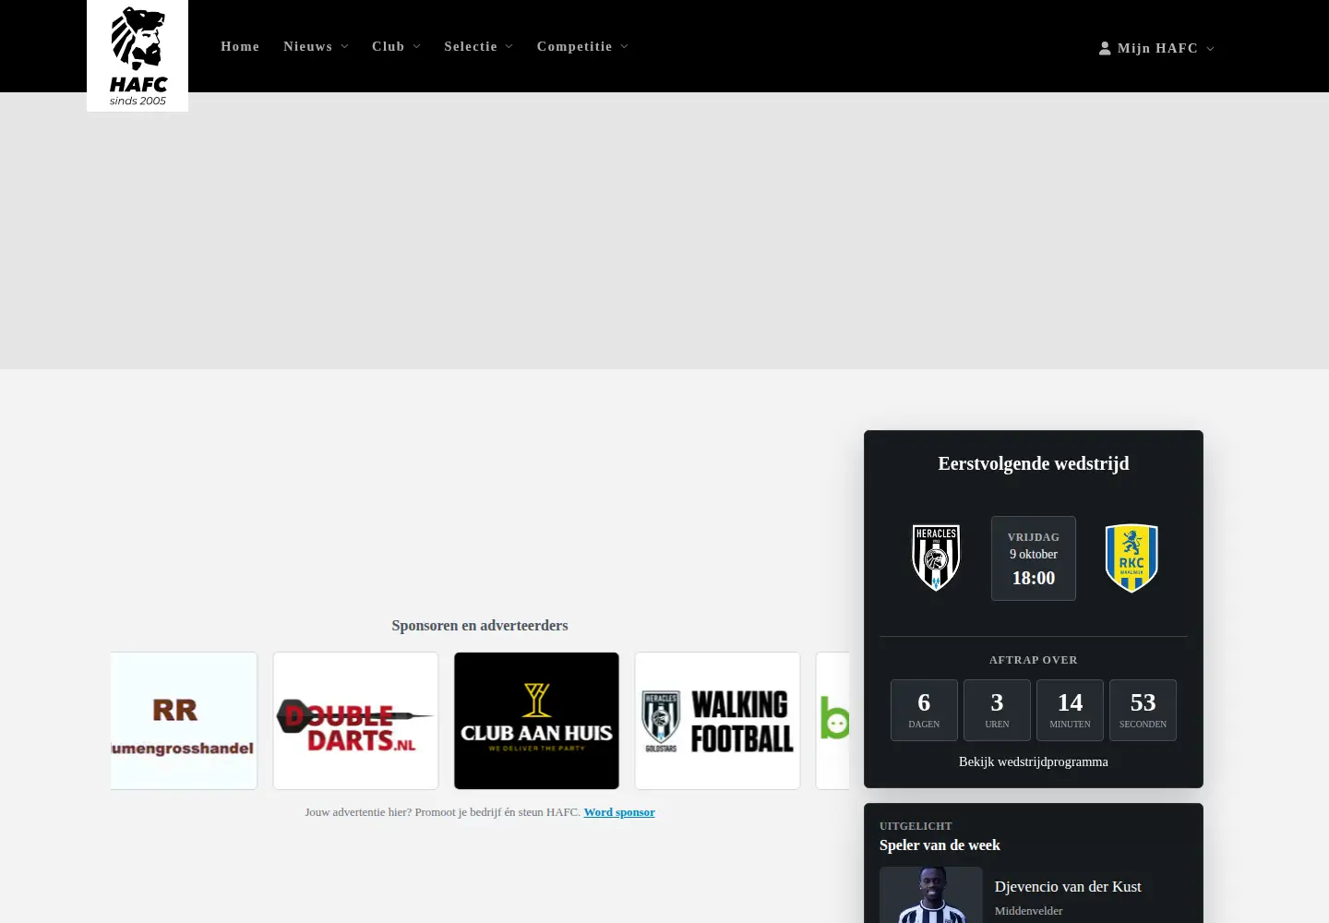This screenshot has height=923, width=1329.
Task: Expand the Competitie menu
Action: point(583,46)
